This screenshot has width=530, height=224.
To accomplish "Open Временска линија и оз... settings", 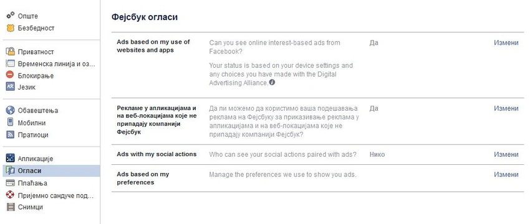I will tap(51, 63).
